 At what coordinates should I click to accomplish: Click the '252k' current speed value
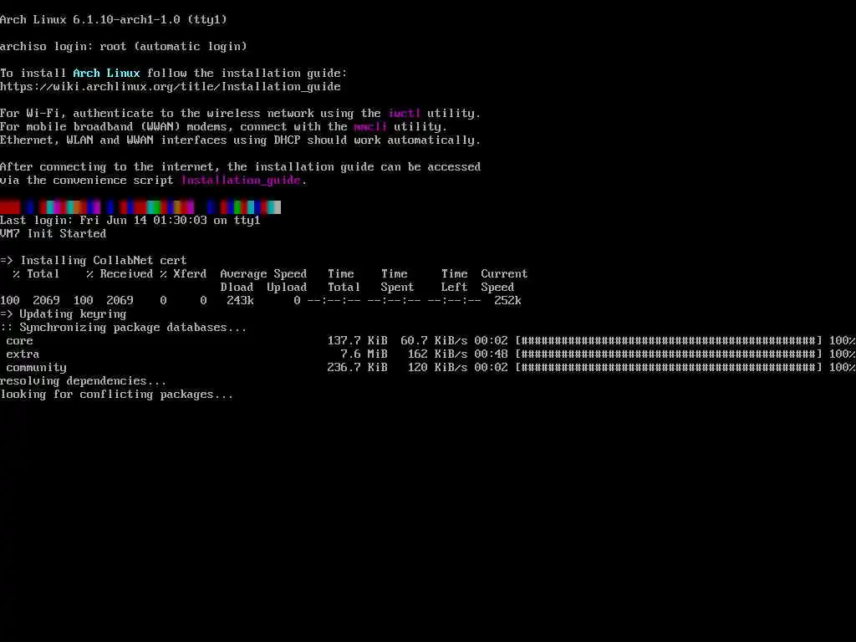coord(507,300)
